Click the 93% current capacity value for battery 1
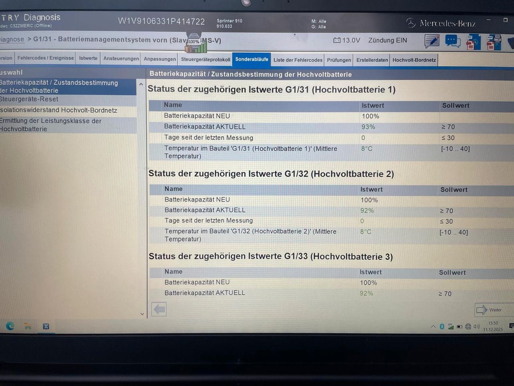This screenshot has width=514, height=386. click(x=368, y=127)
